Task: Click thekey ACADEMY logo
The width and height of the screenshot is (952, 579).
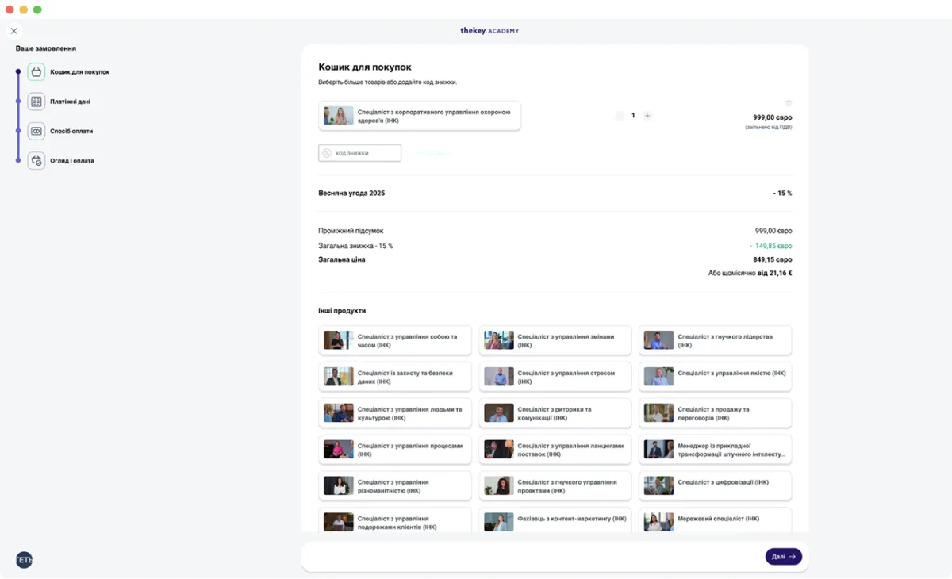Action: [x=489, y=31]
